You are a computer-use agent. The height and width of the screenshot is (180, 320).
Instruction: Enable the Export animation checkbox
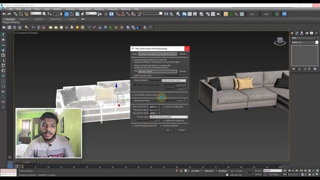(132, 80)
